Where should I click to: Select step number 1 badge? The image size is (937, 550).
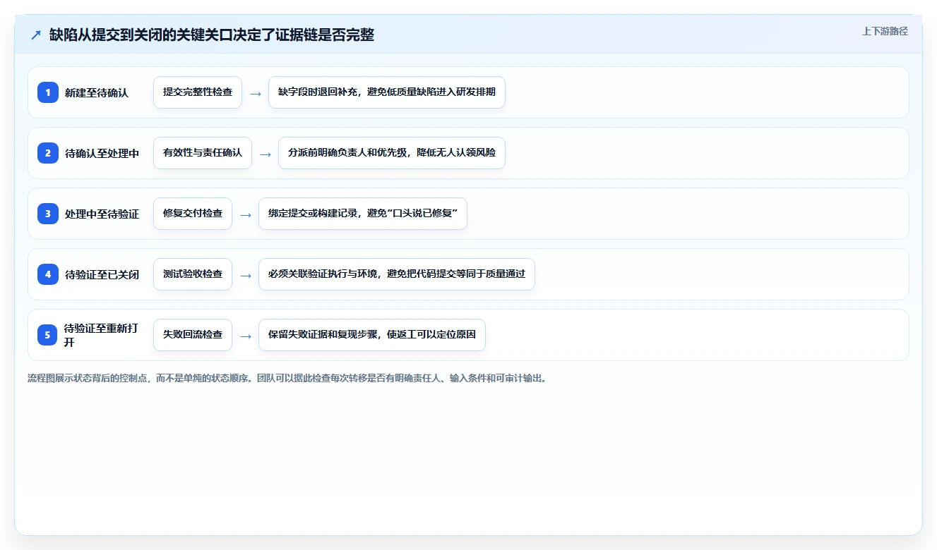click(48, 92)
